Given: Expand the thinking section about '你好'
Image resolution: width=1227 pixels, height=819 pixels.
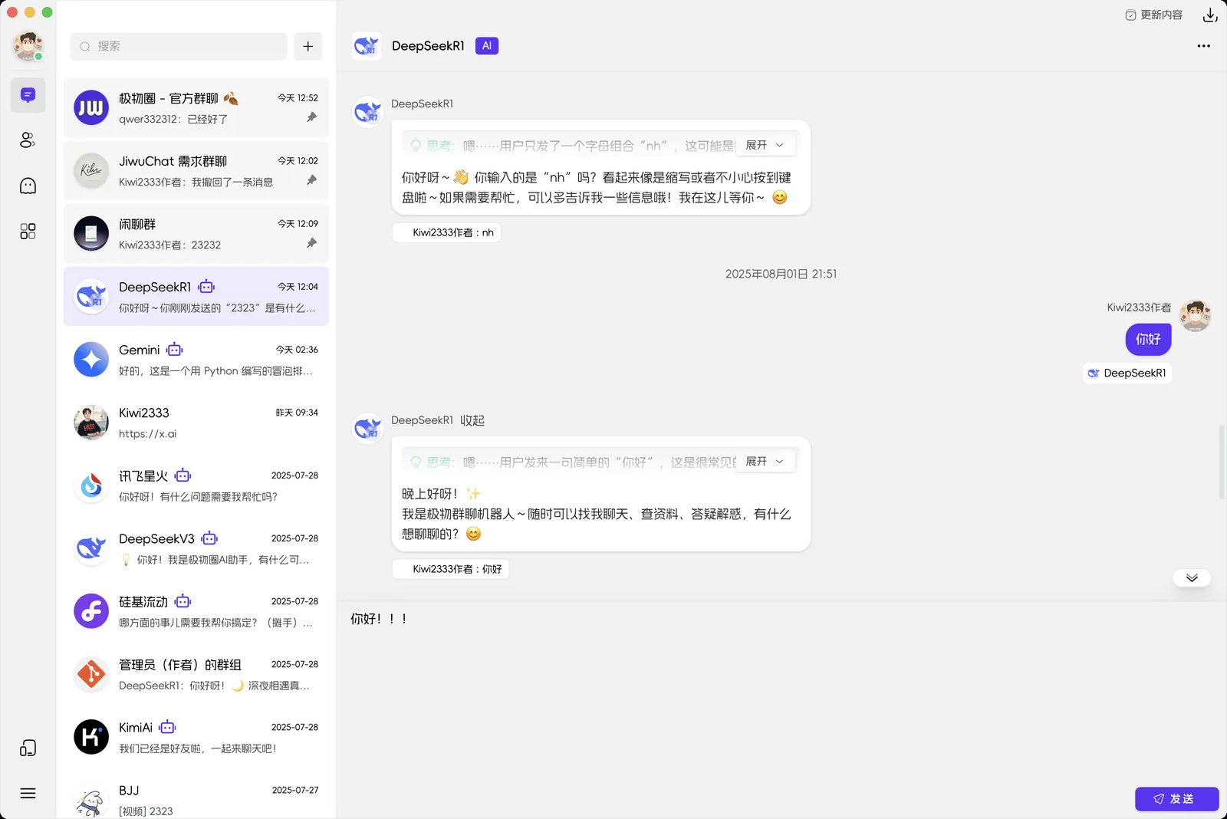Looking at the screenshot, I should [x=765, y=462].
